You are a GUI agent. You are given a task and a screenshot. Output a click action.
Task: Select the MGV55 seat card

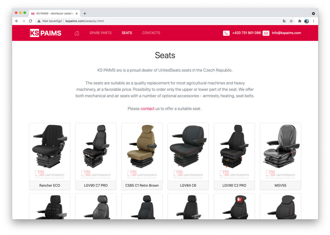[x=281, y=156]
